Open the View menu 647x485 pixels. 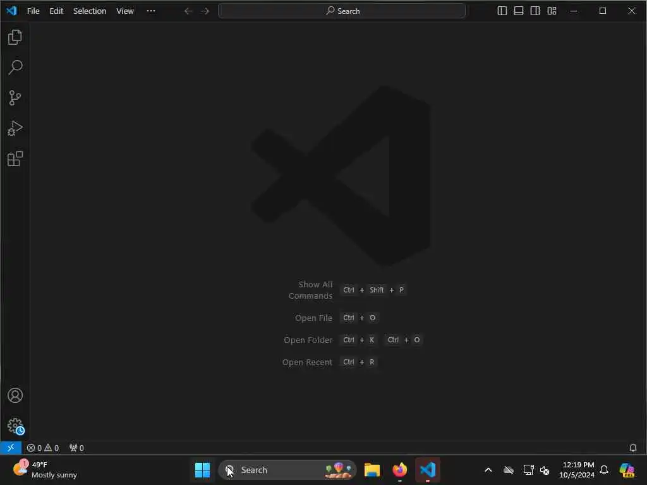tap(125, 11)
